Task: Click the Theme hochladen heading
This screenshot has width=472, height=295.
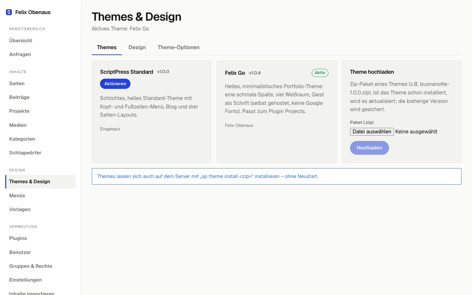Action: tap(372, 72)
